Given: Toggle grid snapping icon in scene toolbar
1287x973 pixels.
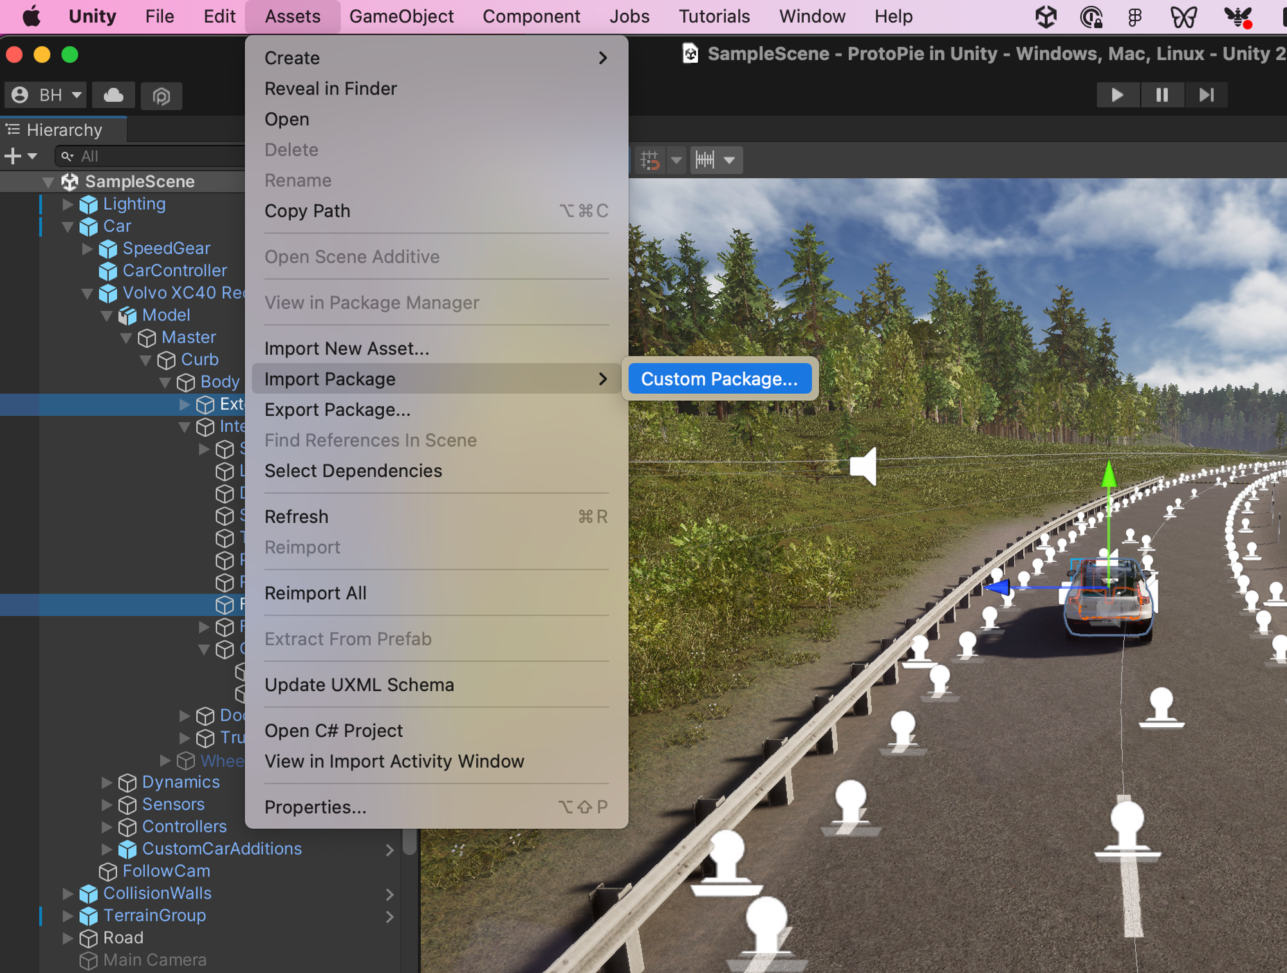Looking at the screenshot, I should coord(650,160).
